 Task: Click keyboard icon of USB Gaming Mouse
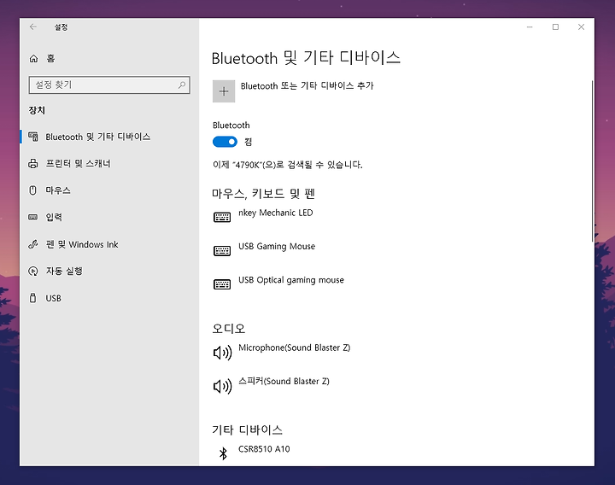(222, 250)
